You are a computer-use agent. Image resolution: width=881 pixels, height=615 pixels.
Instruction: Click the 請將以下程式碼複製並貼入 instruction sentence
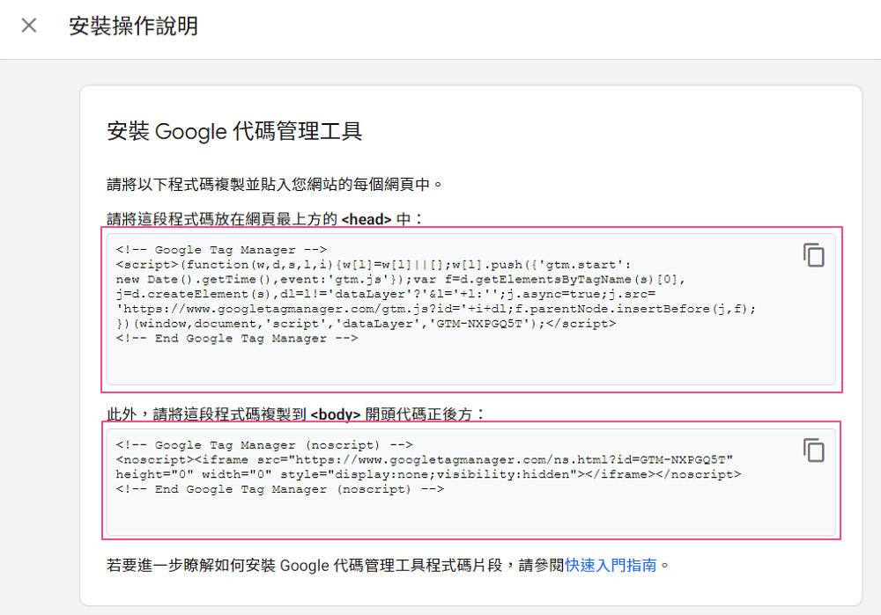274,184
